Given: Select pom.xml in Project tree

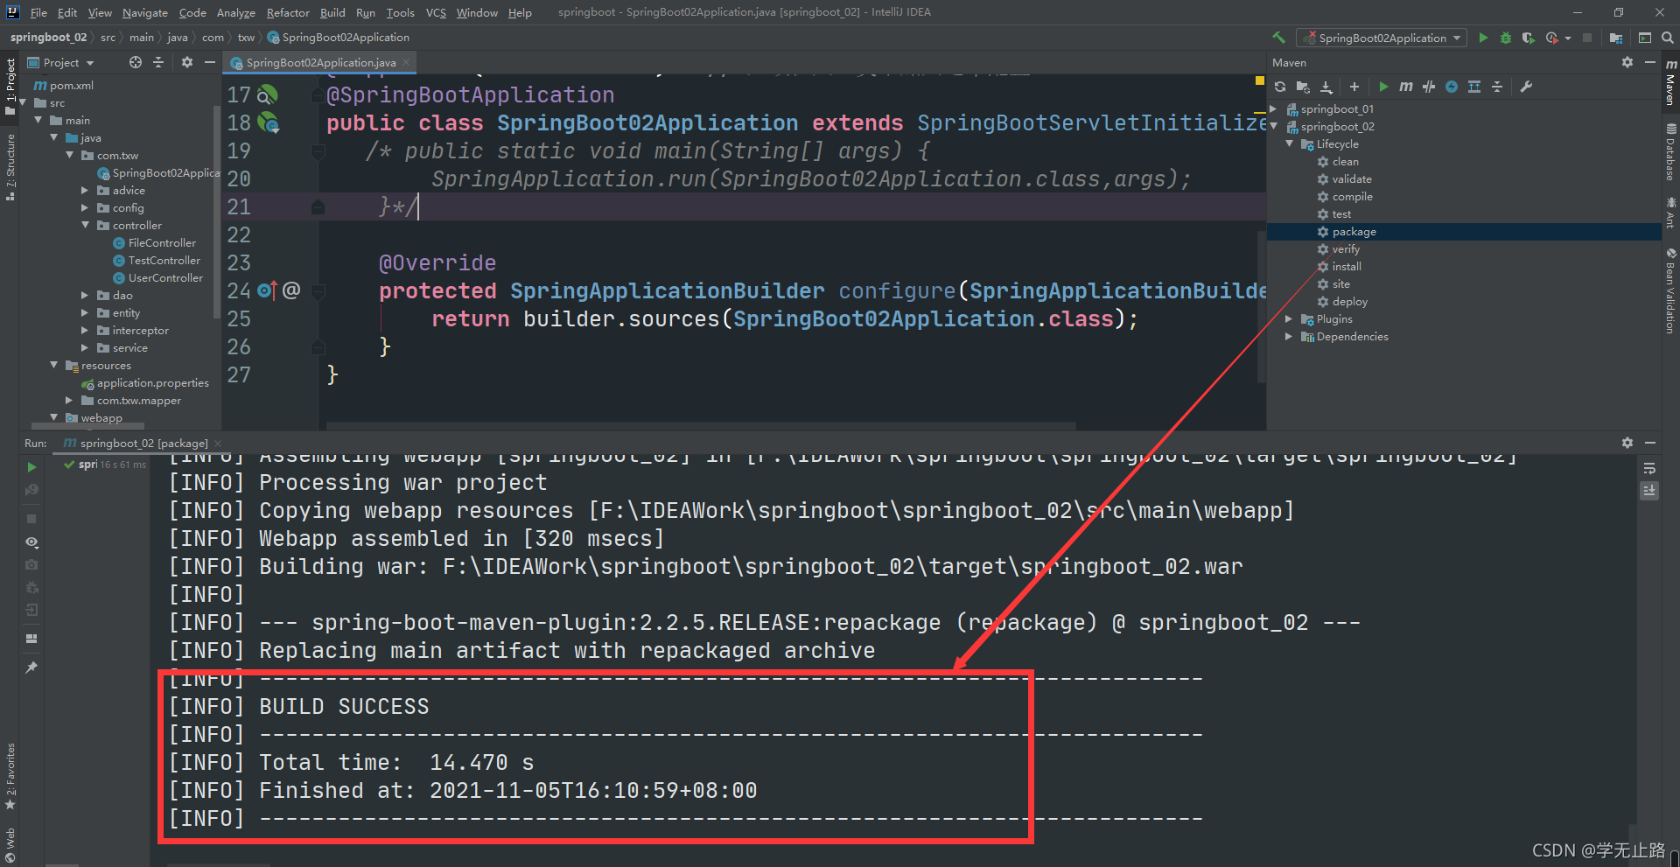Looking at the screenshot, I should [x=71, y=86].
